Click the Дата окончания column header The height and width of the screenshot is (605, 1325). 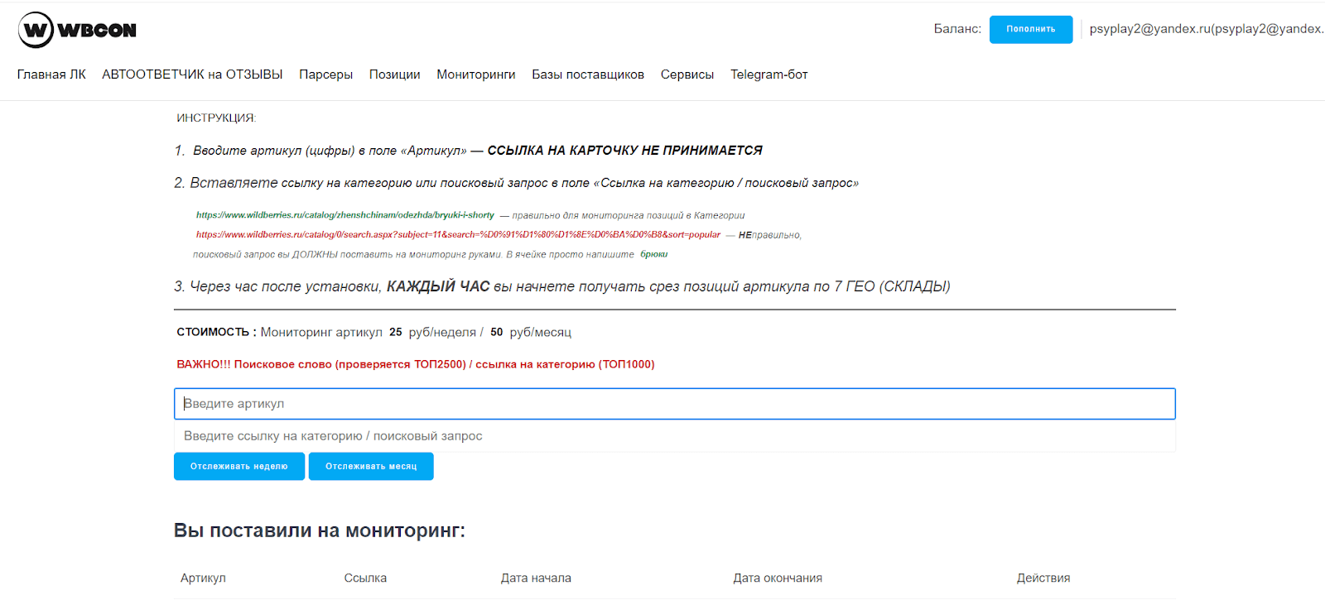coord(777,579)
